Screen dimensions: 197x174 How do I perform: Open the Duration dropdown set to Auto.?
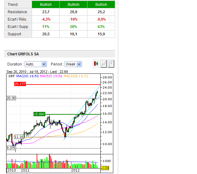[36, 64]
